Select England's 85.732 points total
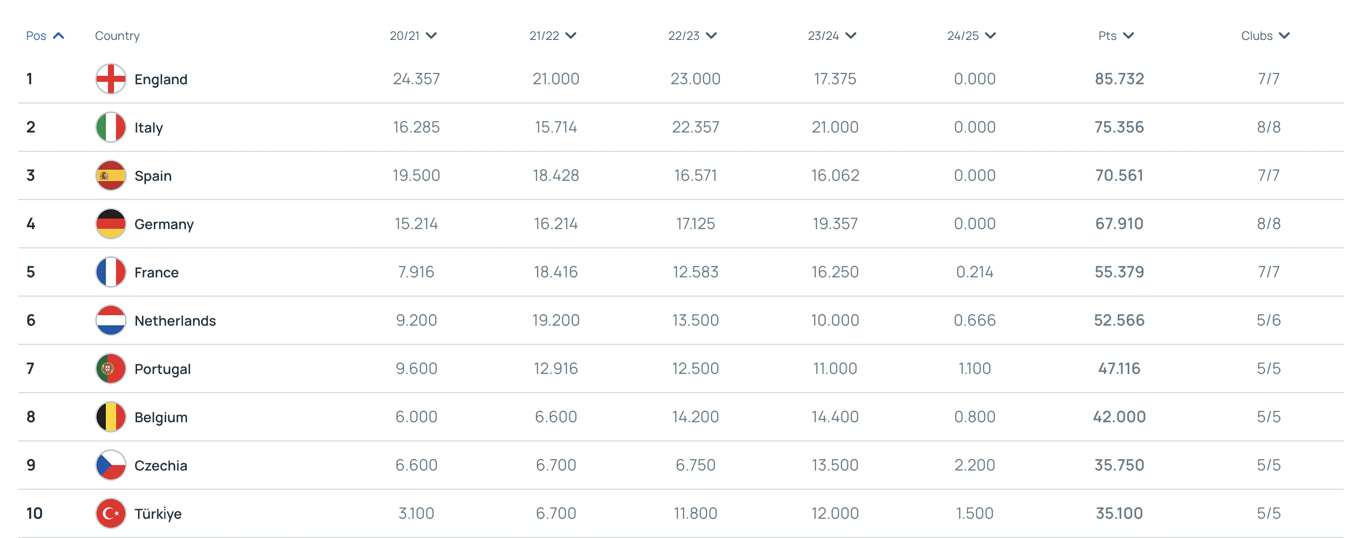The height and width of the screenshot is (538, 1361). click(x=1119, y=79)
